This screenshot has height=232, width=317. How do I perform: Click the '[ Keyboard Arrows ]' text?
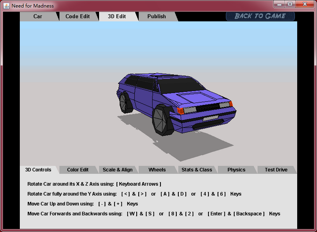click(139, 184)
